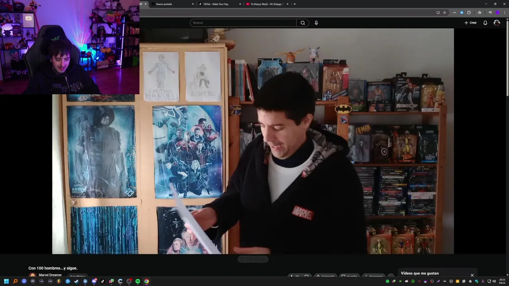Click the purple Chrome profile icon

point(497,12)
